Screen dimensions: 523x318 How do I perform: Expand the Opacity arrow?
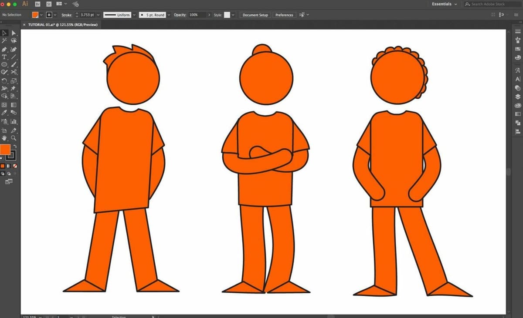[x=209, y=15]
